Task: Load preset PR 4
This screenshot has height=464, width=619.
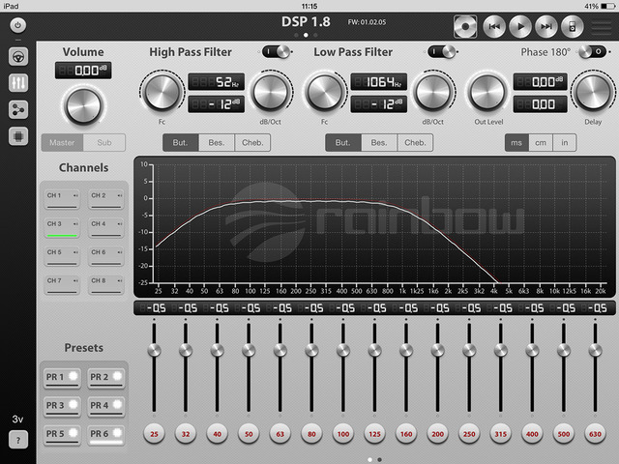Action: point(106,406)
